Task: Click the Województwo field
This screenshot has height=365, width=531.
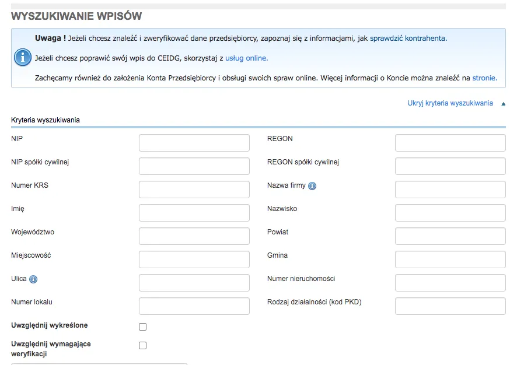Action: click(194, 236)
